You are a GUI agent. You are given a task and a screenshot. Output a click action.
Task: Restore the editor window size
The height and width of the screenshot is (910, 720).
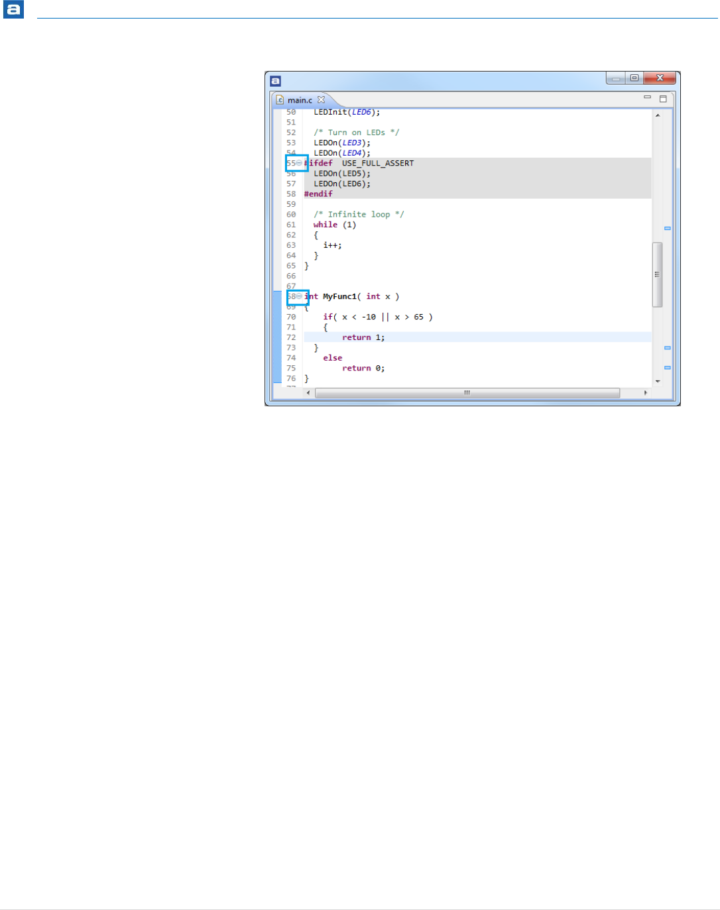pos(634,78)
